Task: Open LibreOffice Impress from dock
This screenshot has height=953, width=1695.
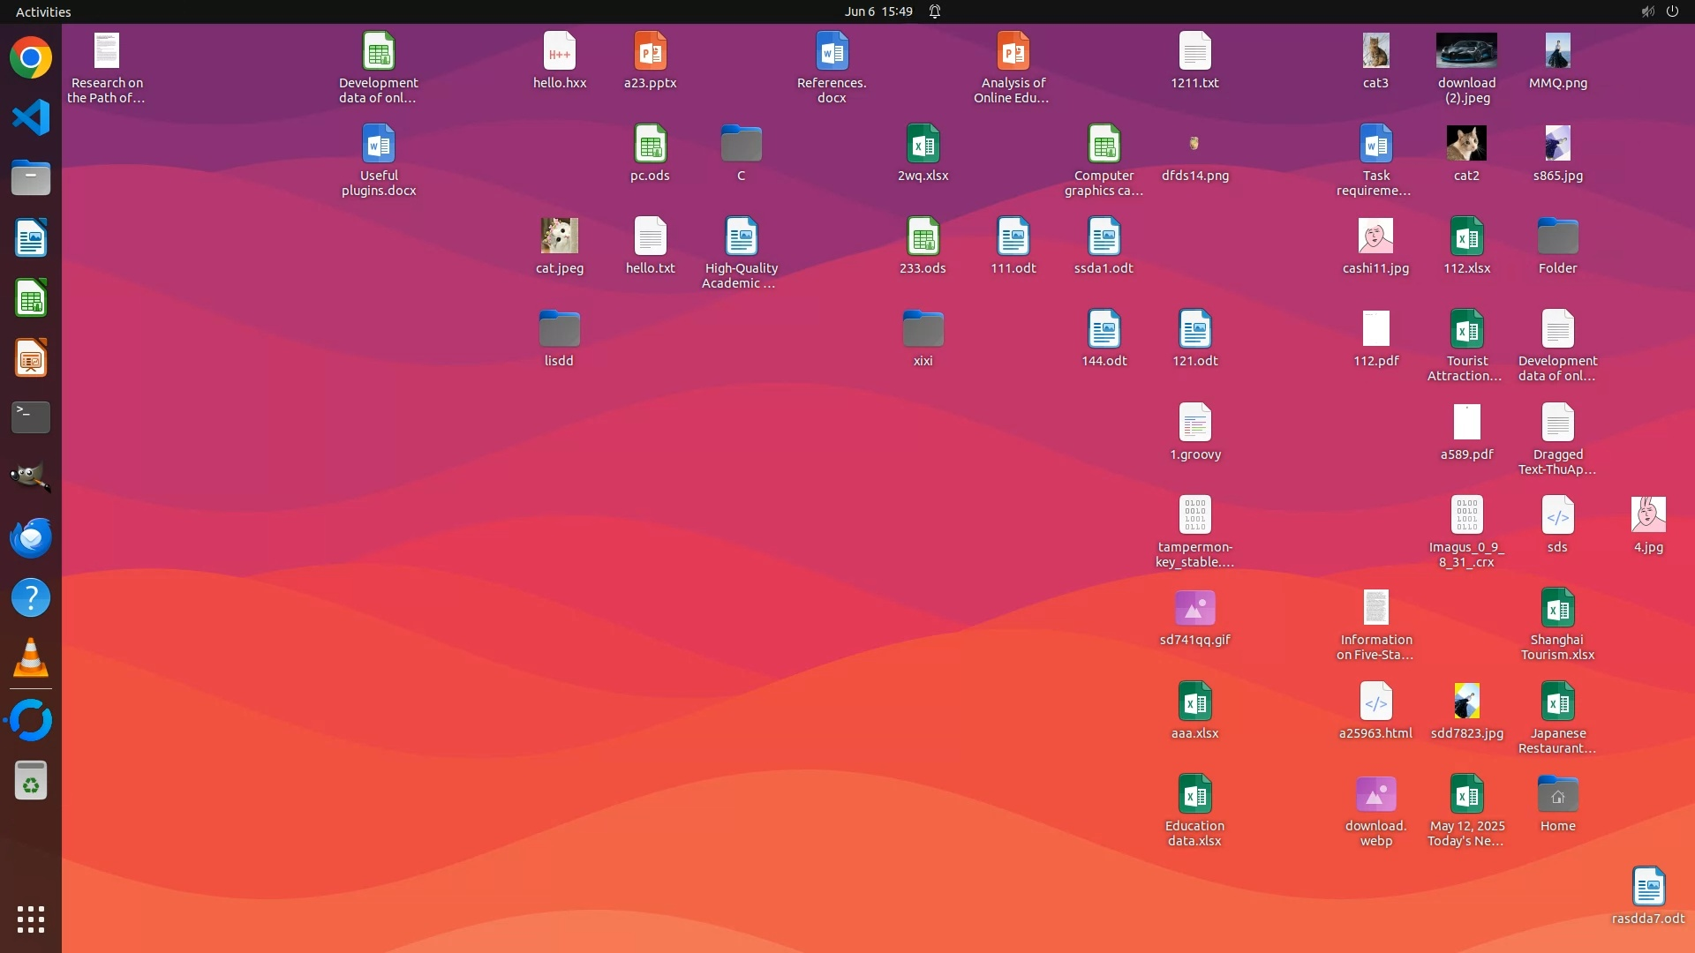Action: 31,358
